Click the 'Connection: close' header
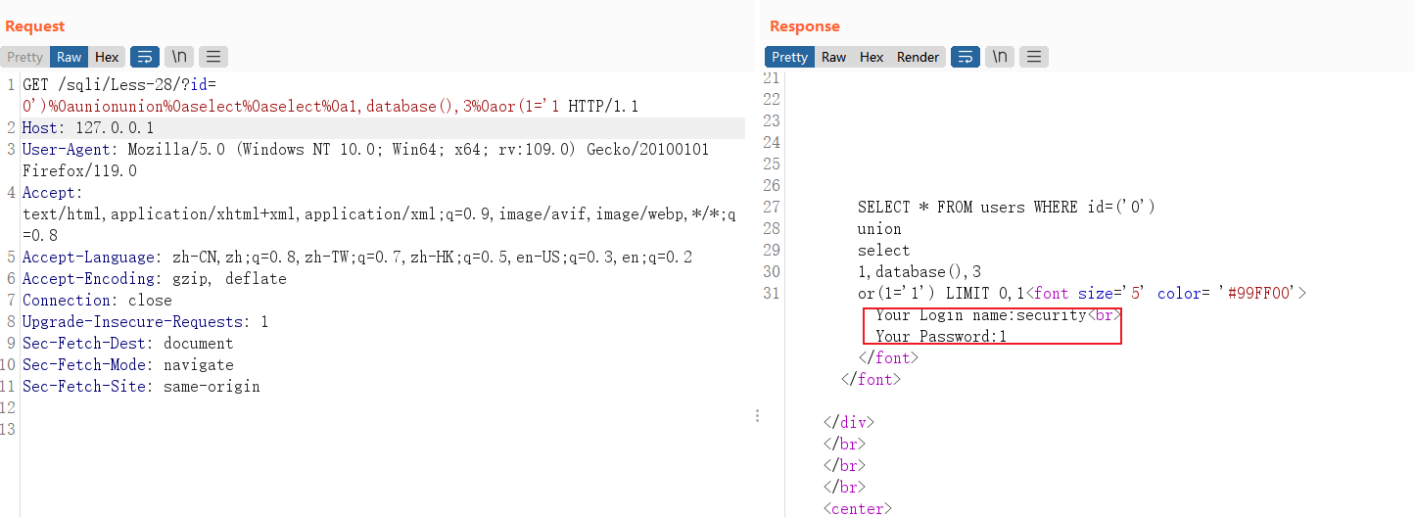The image size is (1414, 517). pos(97,301)
